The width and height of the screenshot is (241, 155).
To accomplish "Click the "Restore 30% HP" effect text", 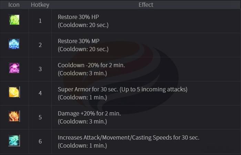I will (x=78, y=17).
